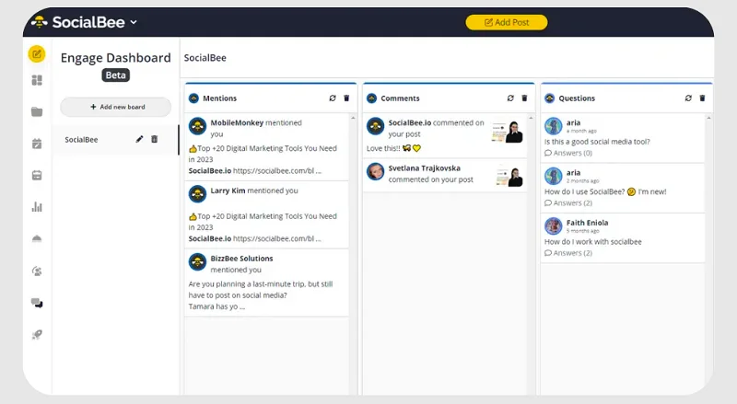Image resolution: width=737 pixels, height=404 pixels.
Task: Click the Add Post button
Action: tap(506, 22)
